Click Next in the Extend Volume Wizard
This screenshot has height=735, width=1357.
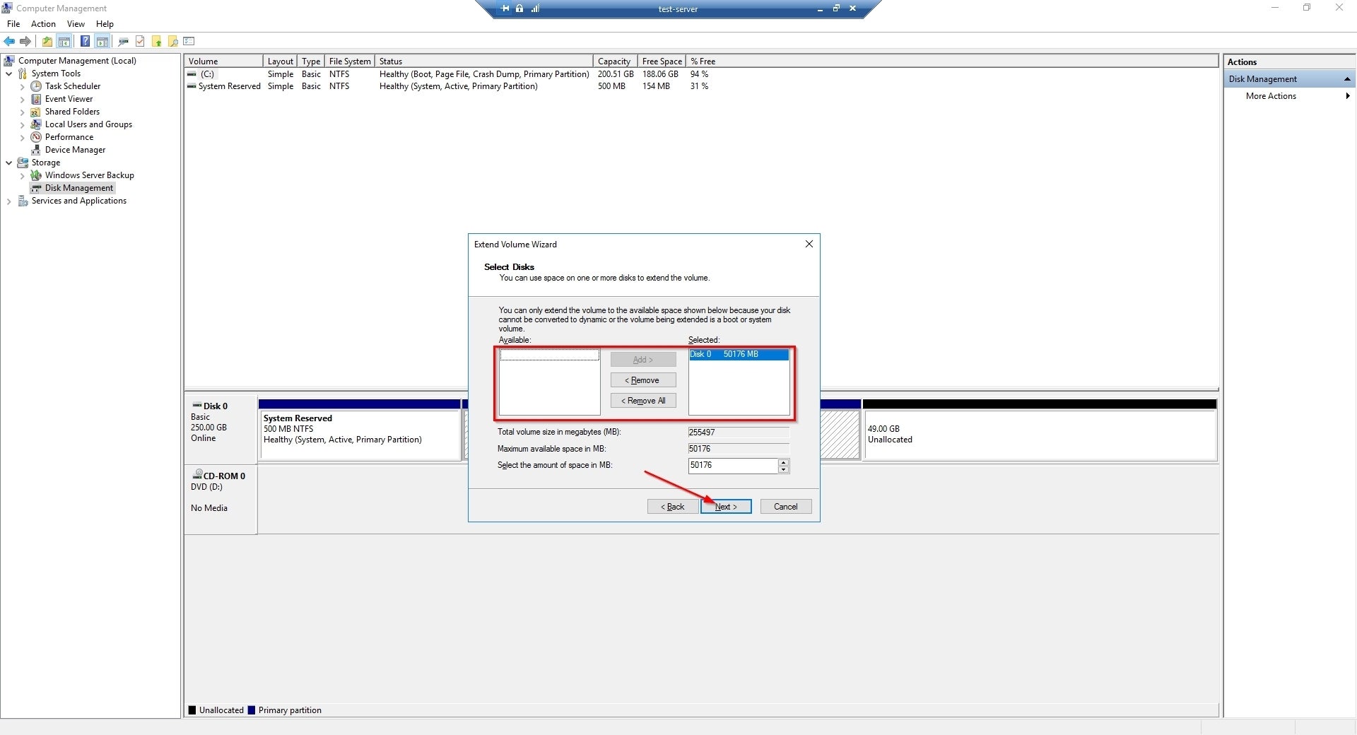(x=726, y=507)
